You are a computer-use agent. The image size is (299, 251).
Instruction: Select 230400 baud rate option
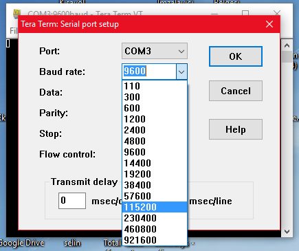pyautogui.click(x=155, y=218)
